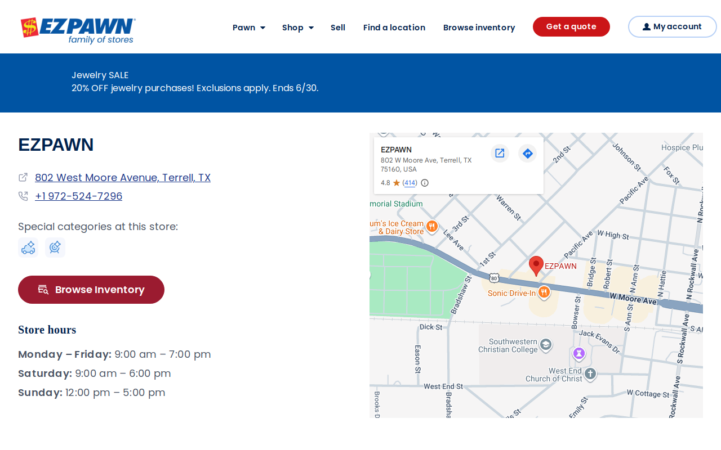The height and width of the screenshot is (450, 721).
Task: Click the map directions arrow icon
Action: tap(527, 153)
